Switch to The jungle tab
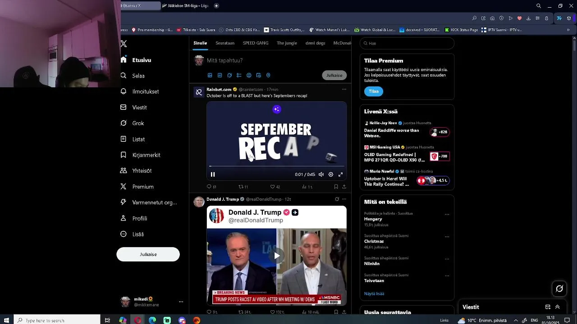577x324 pixels. pyautogui.click(x=287, y=43)
